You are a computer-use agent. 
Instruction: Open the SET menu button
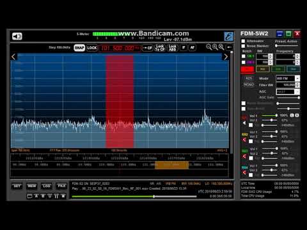point(17,187)
